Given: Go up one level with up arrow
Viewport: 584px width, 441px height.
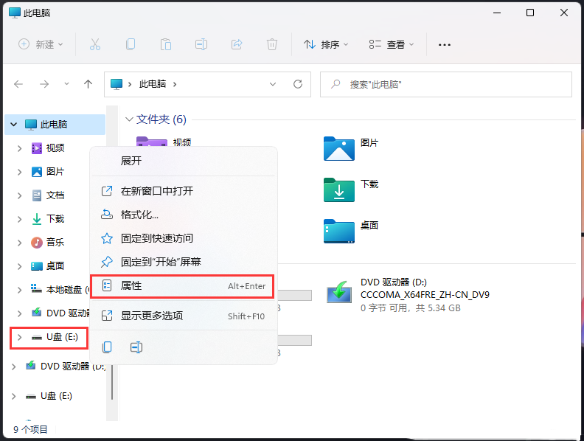Looking at the screenshot, I should (x=88, y=84).
